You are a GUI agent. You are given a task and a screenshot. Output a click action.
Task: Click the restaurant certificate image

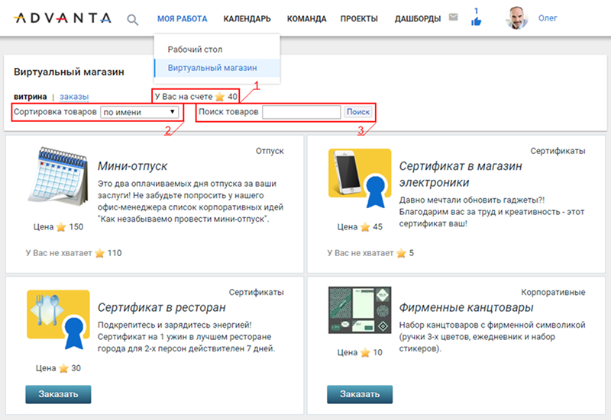(x=59, y=319)
